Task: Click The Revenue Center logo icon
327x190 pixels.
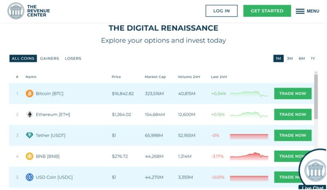Action: [x=16, y=11]
